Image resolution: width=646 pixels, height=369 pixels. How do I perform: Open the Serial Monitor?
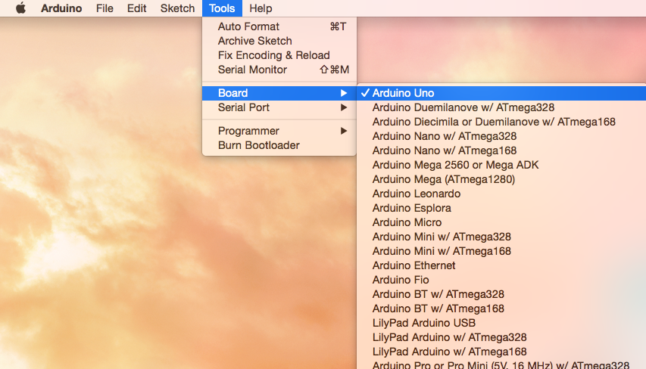coord(279,70)
